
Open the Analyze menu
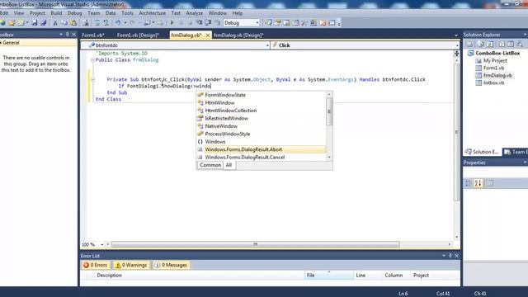(195, 13)
